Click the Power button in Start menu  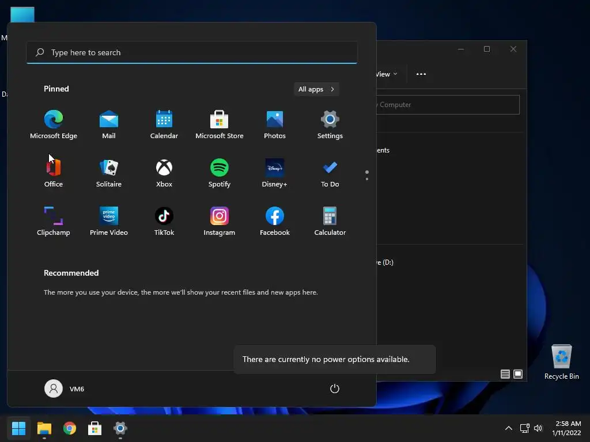[335, 388]
